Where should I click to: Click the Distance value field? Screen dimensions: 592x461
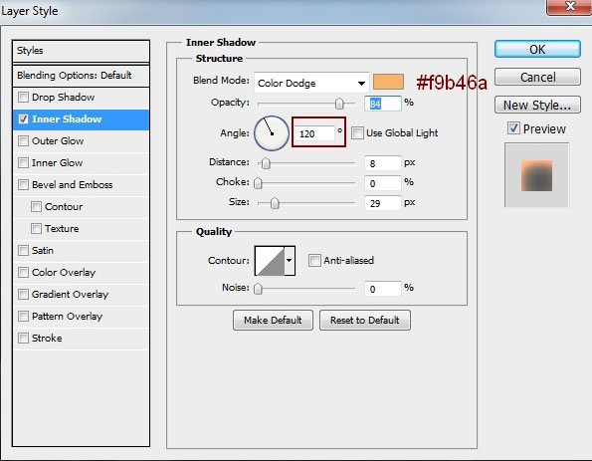click(382, 163)
